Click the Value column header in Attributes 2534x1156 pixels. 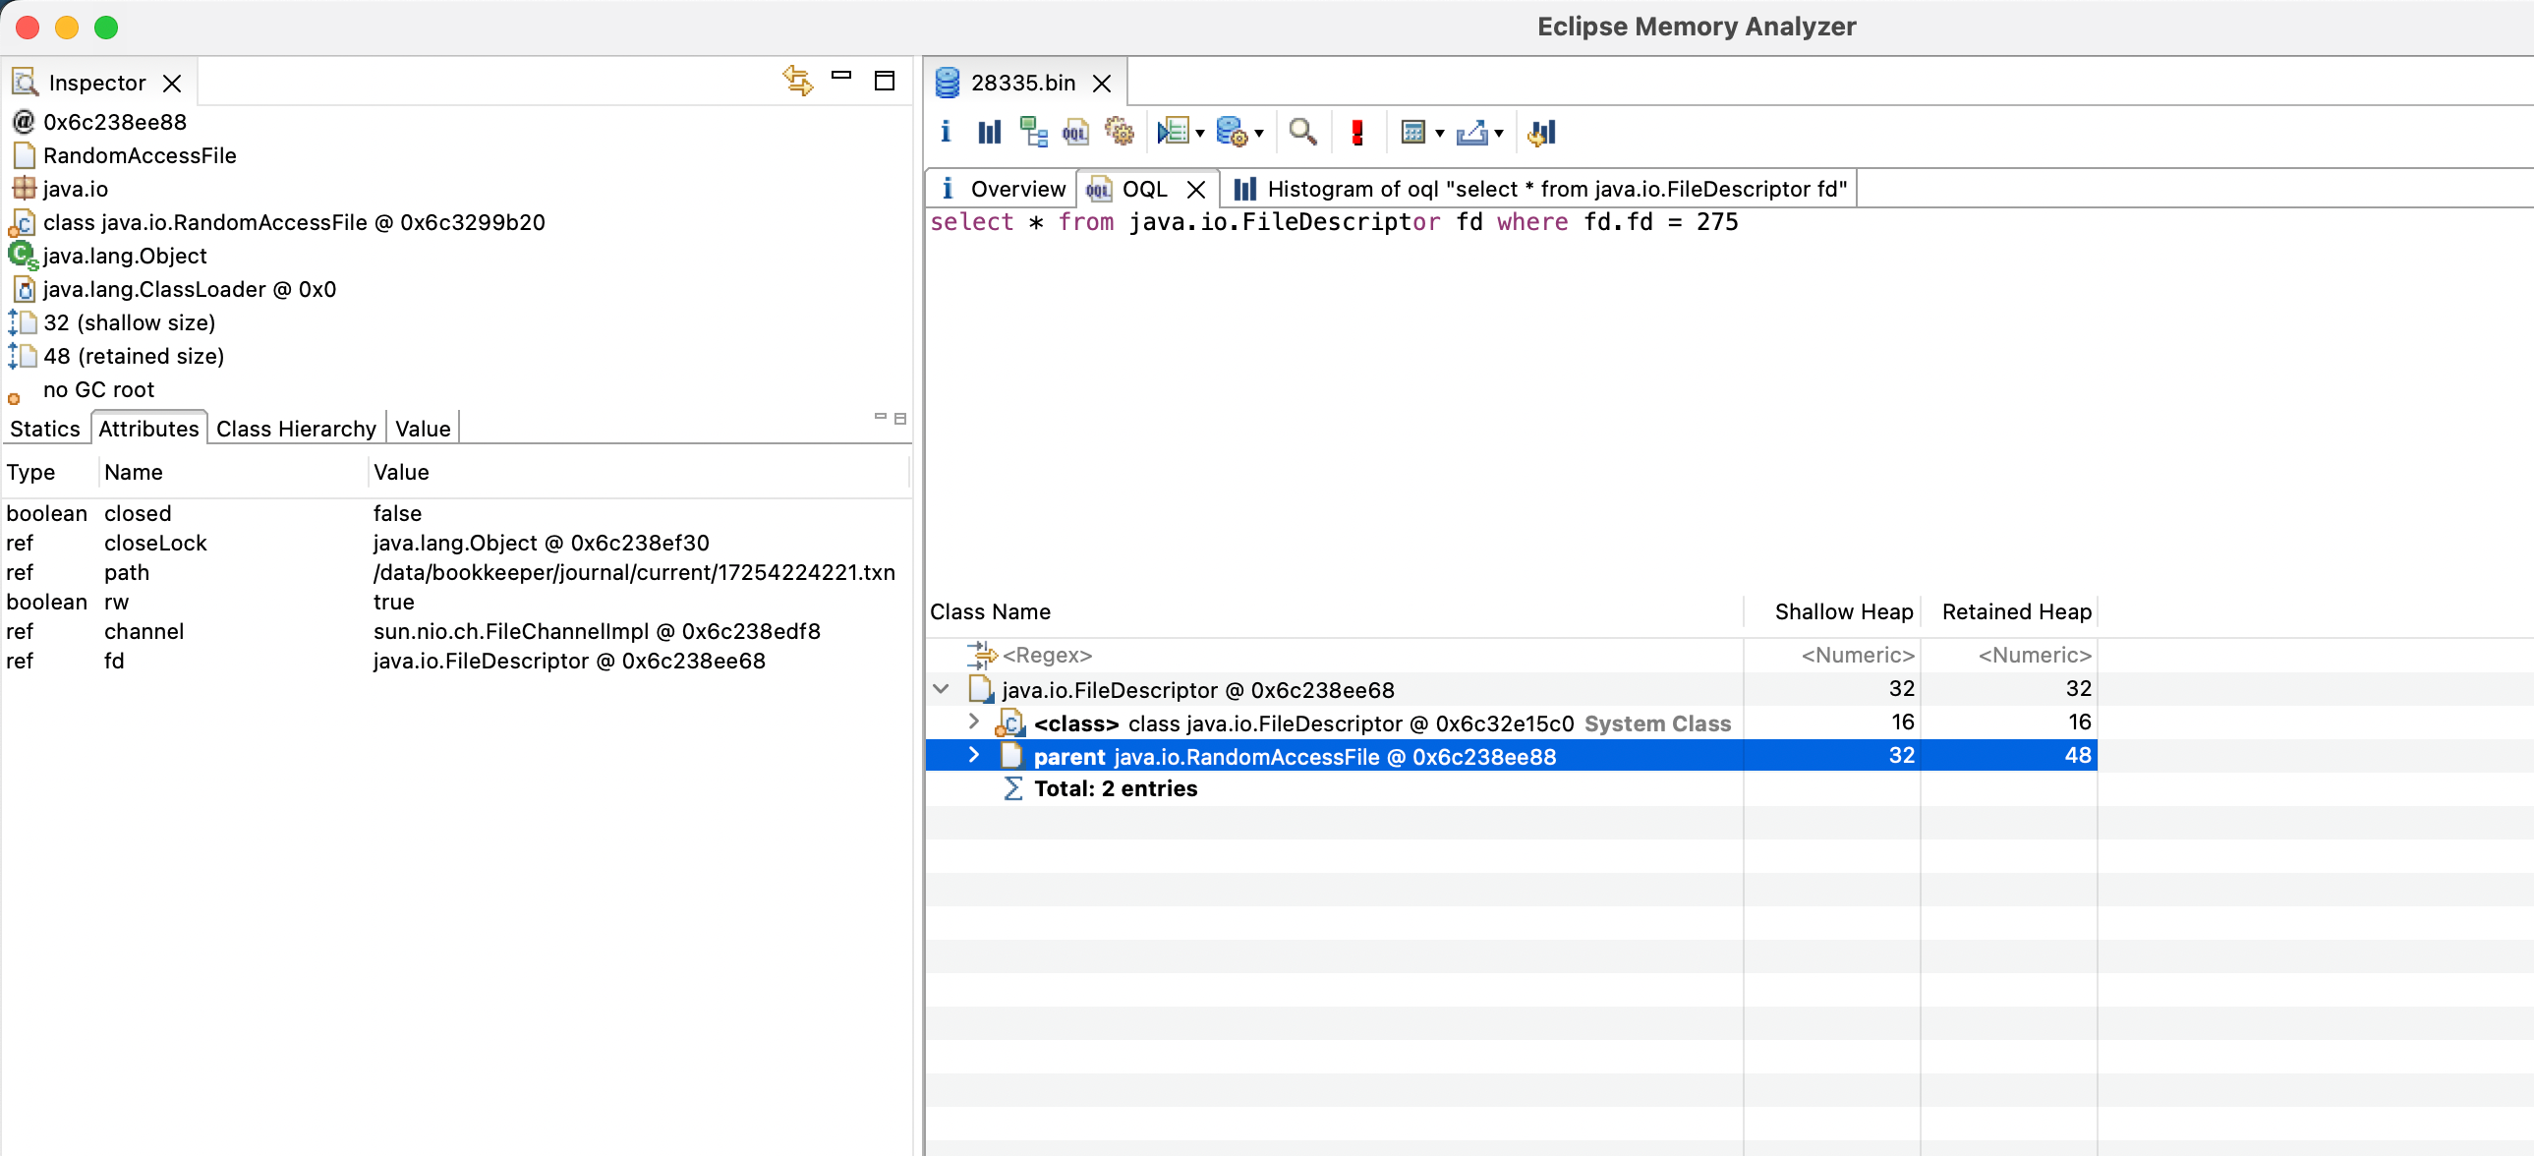click(638, 472)
